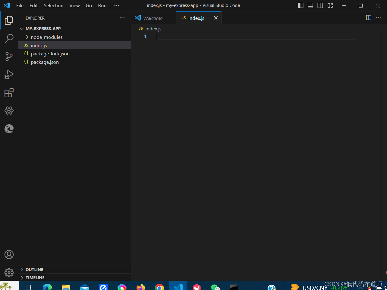Minimize the VS Code window
Viewport: 387px width, 290px height.
(x=344, y=5)
